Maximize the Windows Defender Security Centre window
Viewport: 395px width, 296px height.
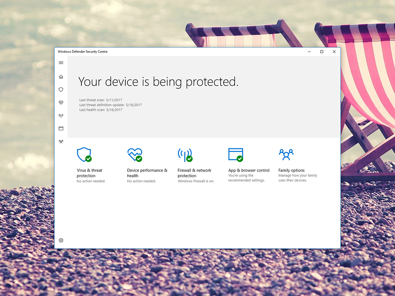click(322, 52)
